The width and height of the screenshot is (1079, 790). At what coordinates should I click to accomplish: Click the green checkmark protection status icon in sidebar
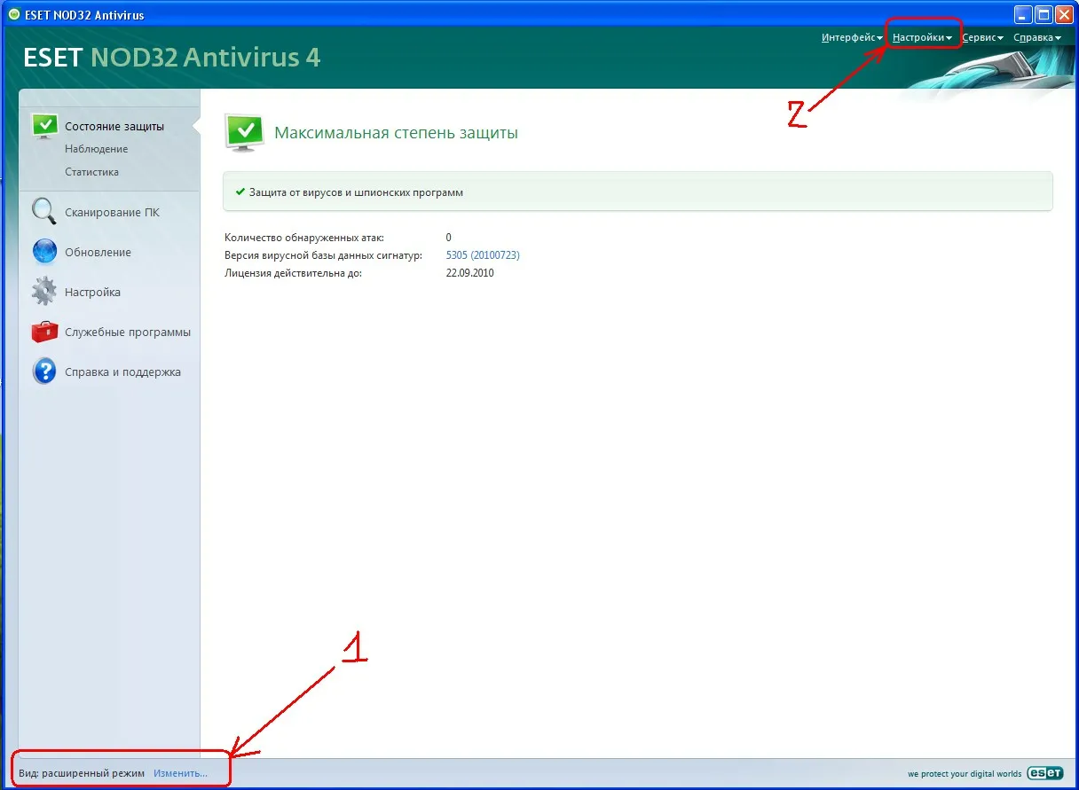point(44,126)
